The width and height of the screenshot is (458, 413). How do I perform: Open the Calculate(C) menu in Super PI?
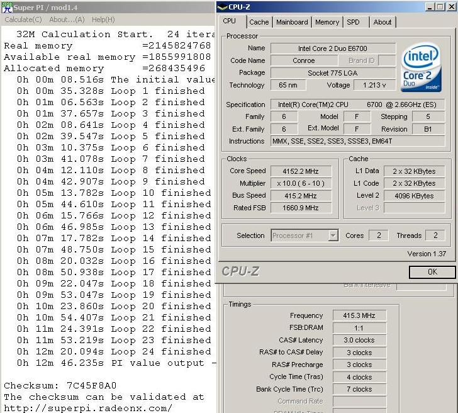tap(23, 20)
